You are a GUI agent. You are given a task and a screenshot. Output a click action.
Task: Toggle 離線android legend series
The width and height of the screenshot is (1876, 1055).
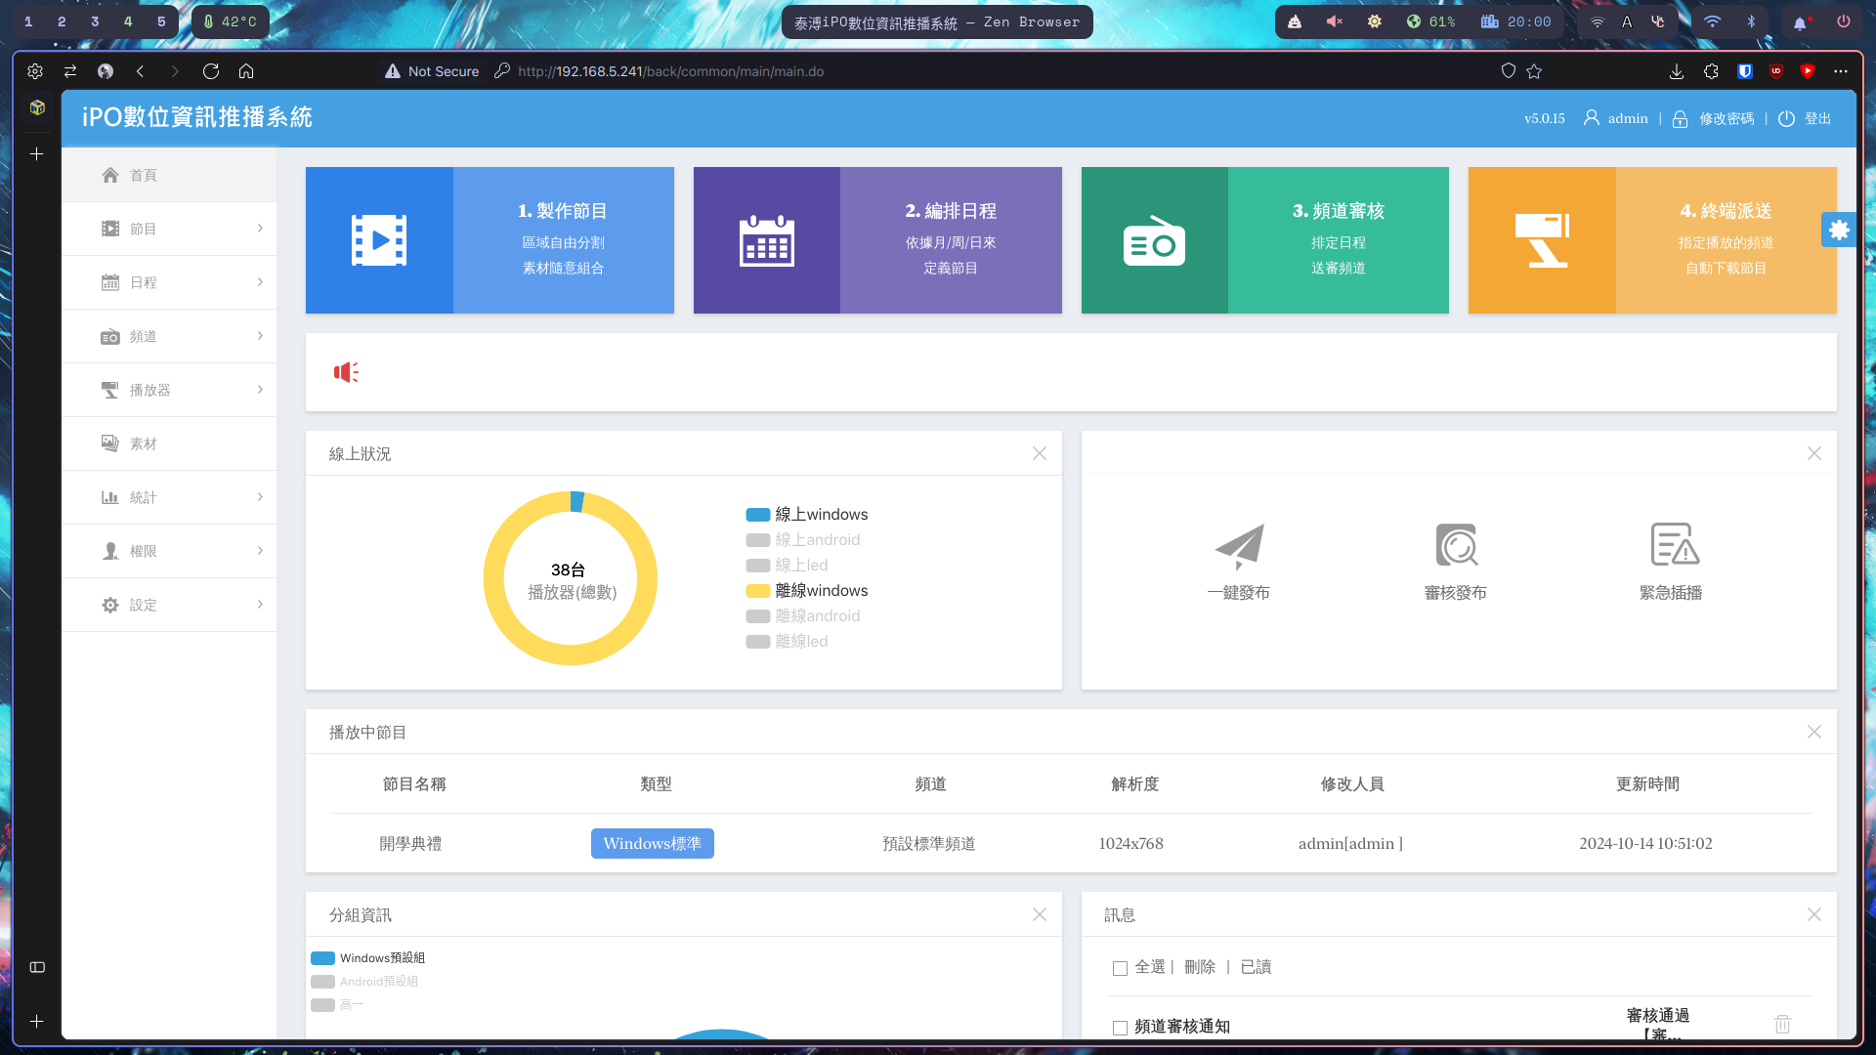[x=802, y=615]
